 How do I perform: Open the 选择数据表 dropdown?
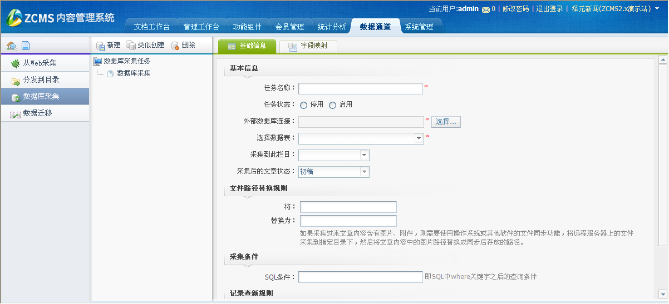coord(419,139)
